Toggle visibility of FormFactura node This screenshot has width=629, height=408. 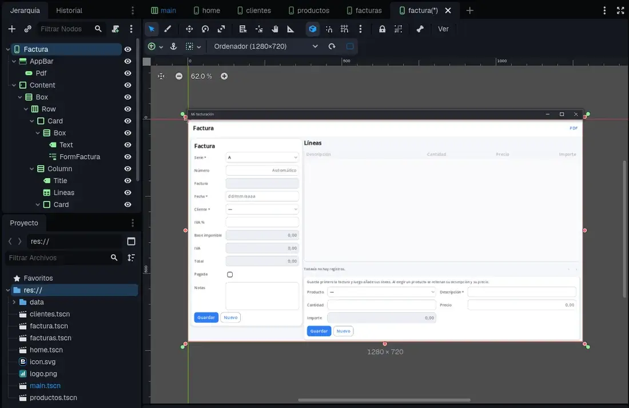(128, 157)
